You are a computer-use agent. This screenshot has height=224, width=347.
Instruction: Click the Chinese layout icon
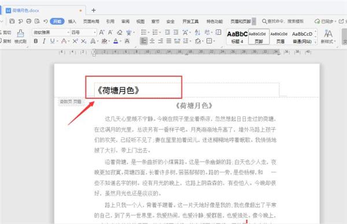coord(185,32)
